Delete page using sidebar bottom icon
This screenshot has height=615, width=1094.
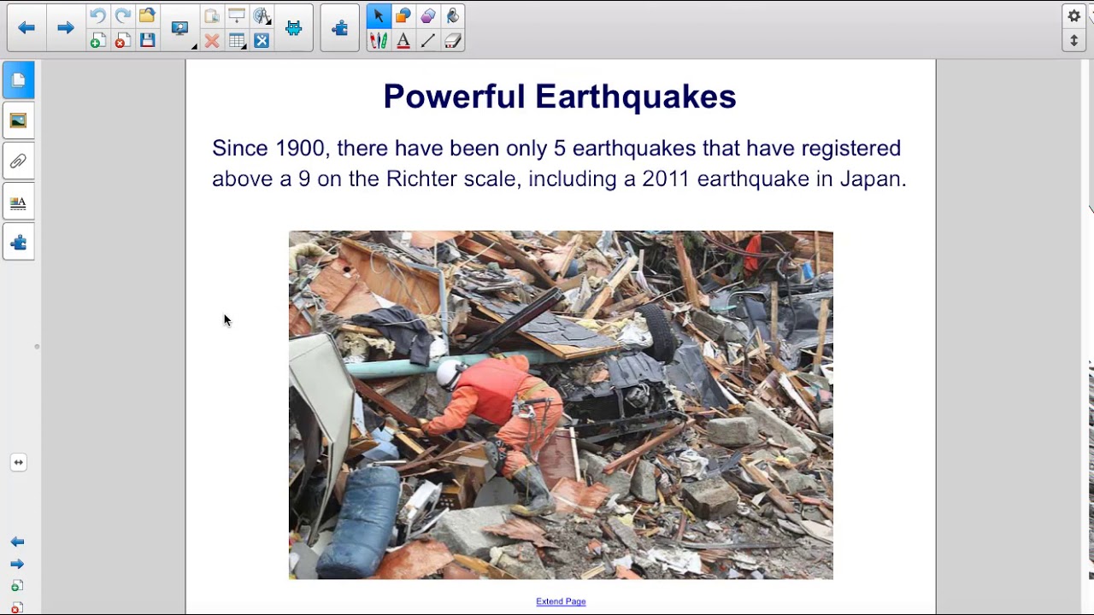pos(17,607)
